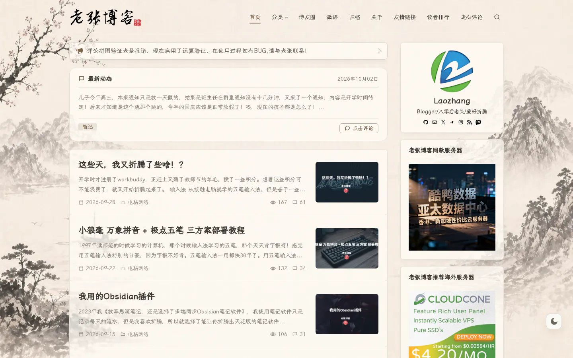Click the Laozhang name text

pos(452,101)
